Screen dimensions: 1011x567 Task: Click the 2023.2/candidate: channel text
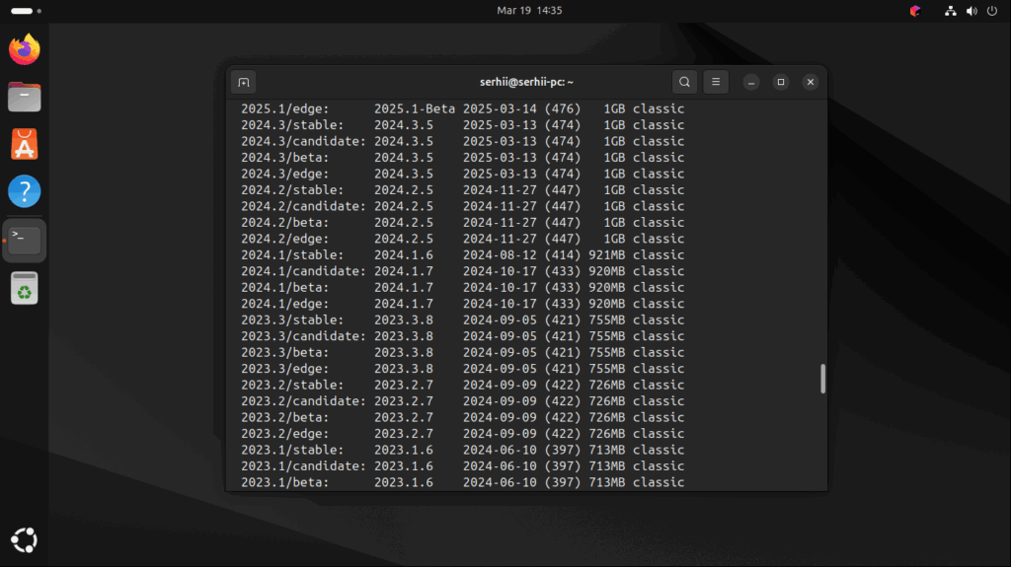coord(304,401)
